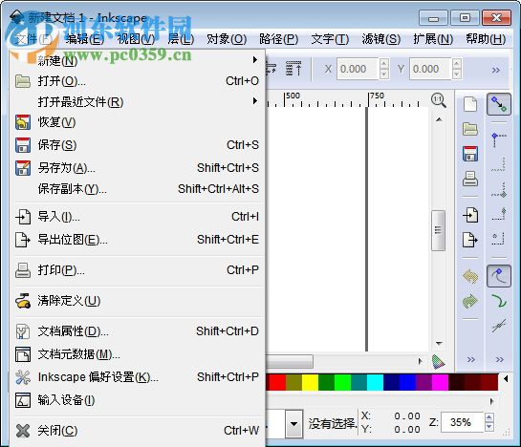This screenshot has height=447, width=521.
Task: Pick the magenta palette swatch
Action: pos(441,383)
